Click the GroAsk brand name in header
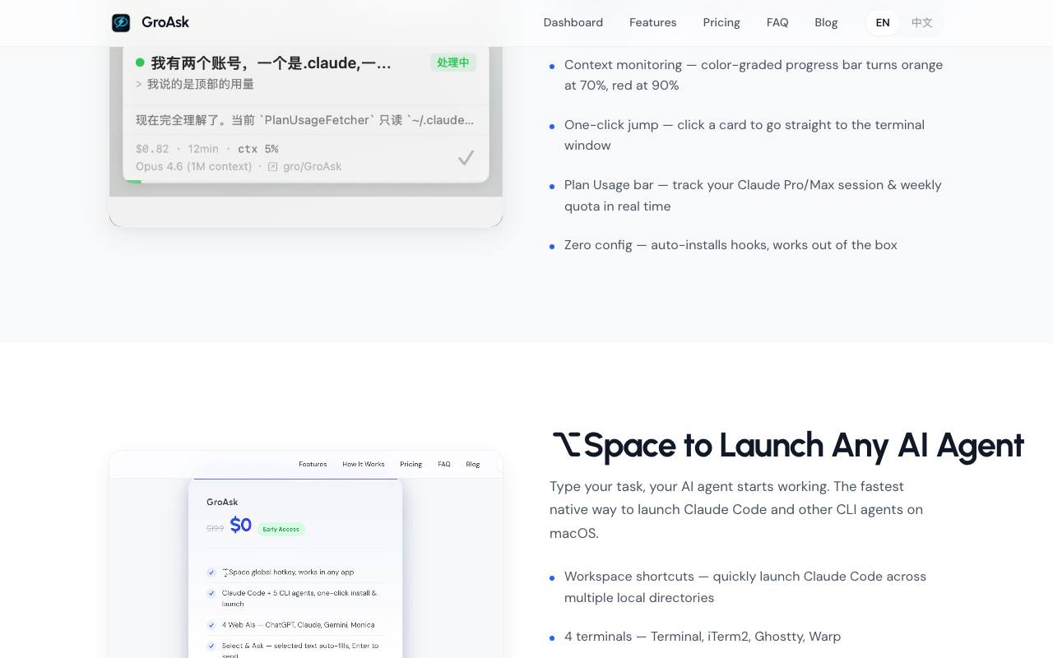The height and width of the screenshot is (658, 1053). pos(165,22)
